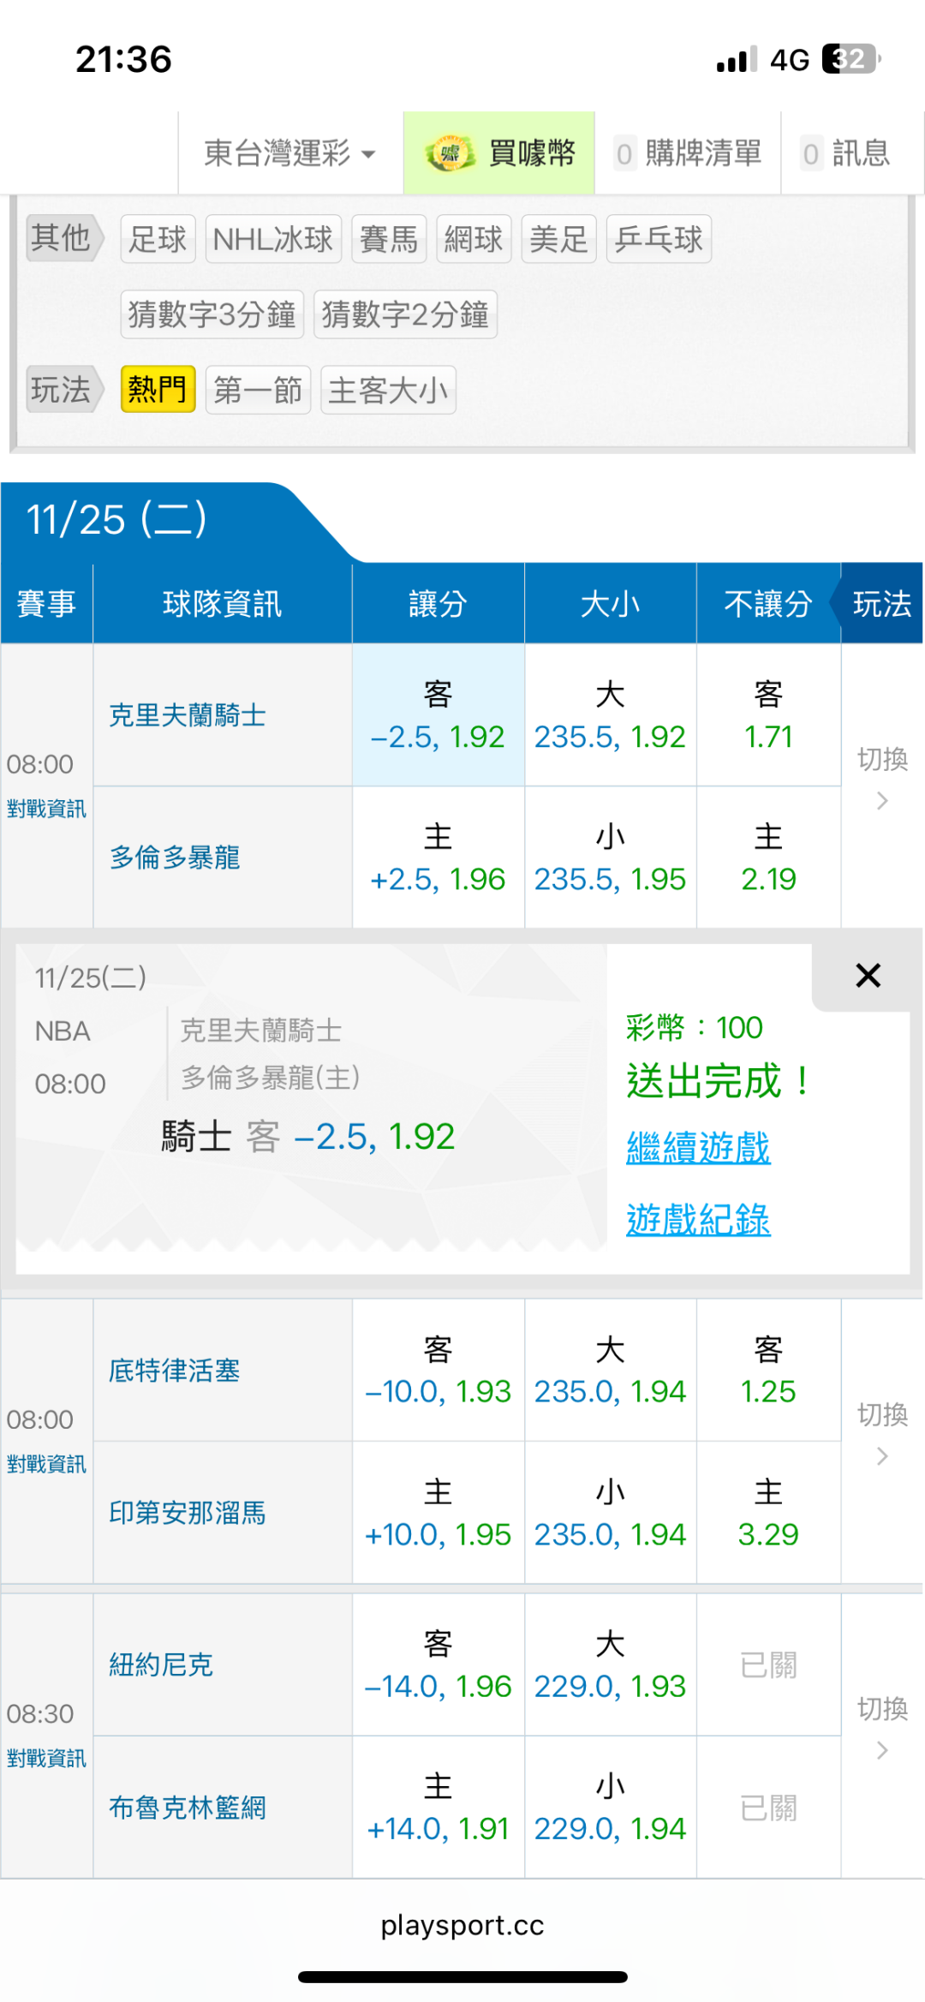This screenshot has height=2002, width=925.
Task: Select the 主客大小 play type filter
Action: click(x=388, y=390)
